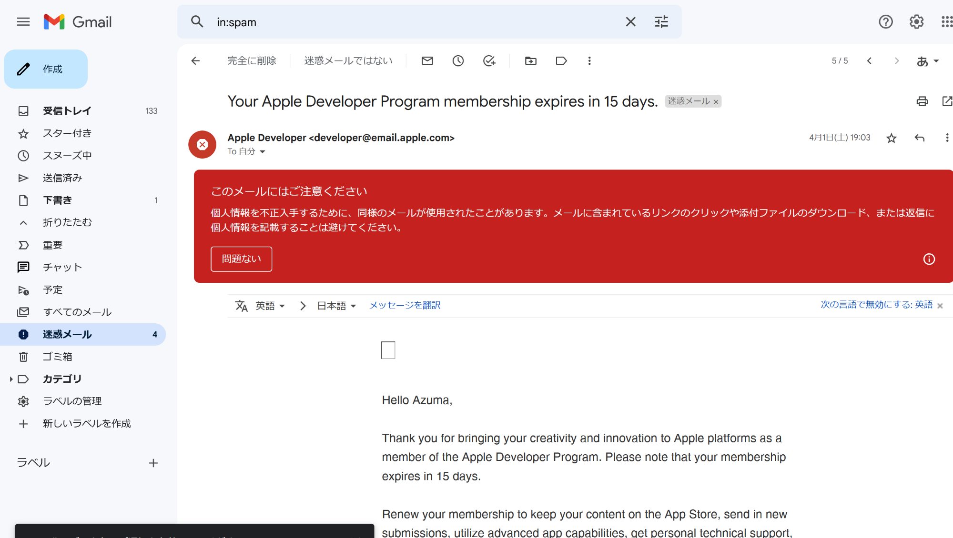
Task: Reply with the arrow icon
Action: click(x=920, y=138)
